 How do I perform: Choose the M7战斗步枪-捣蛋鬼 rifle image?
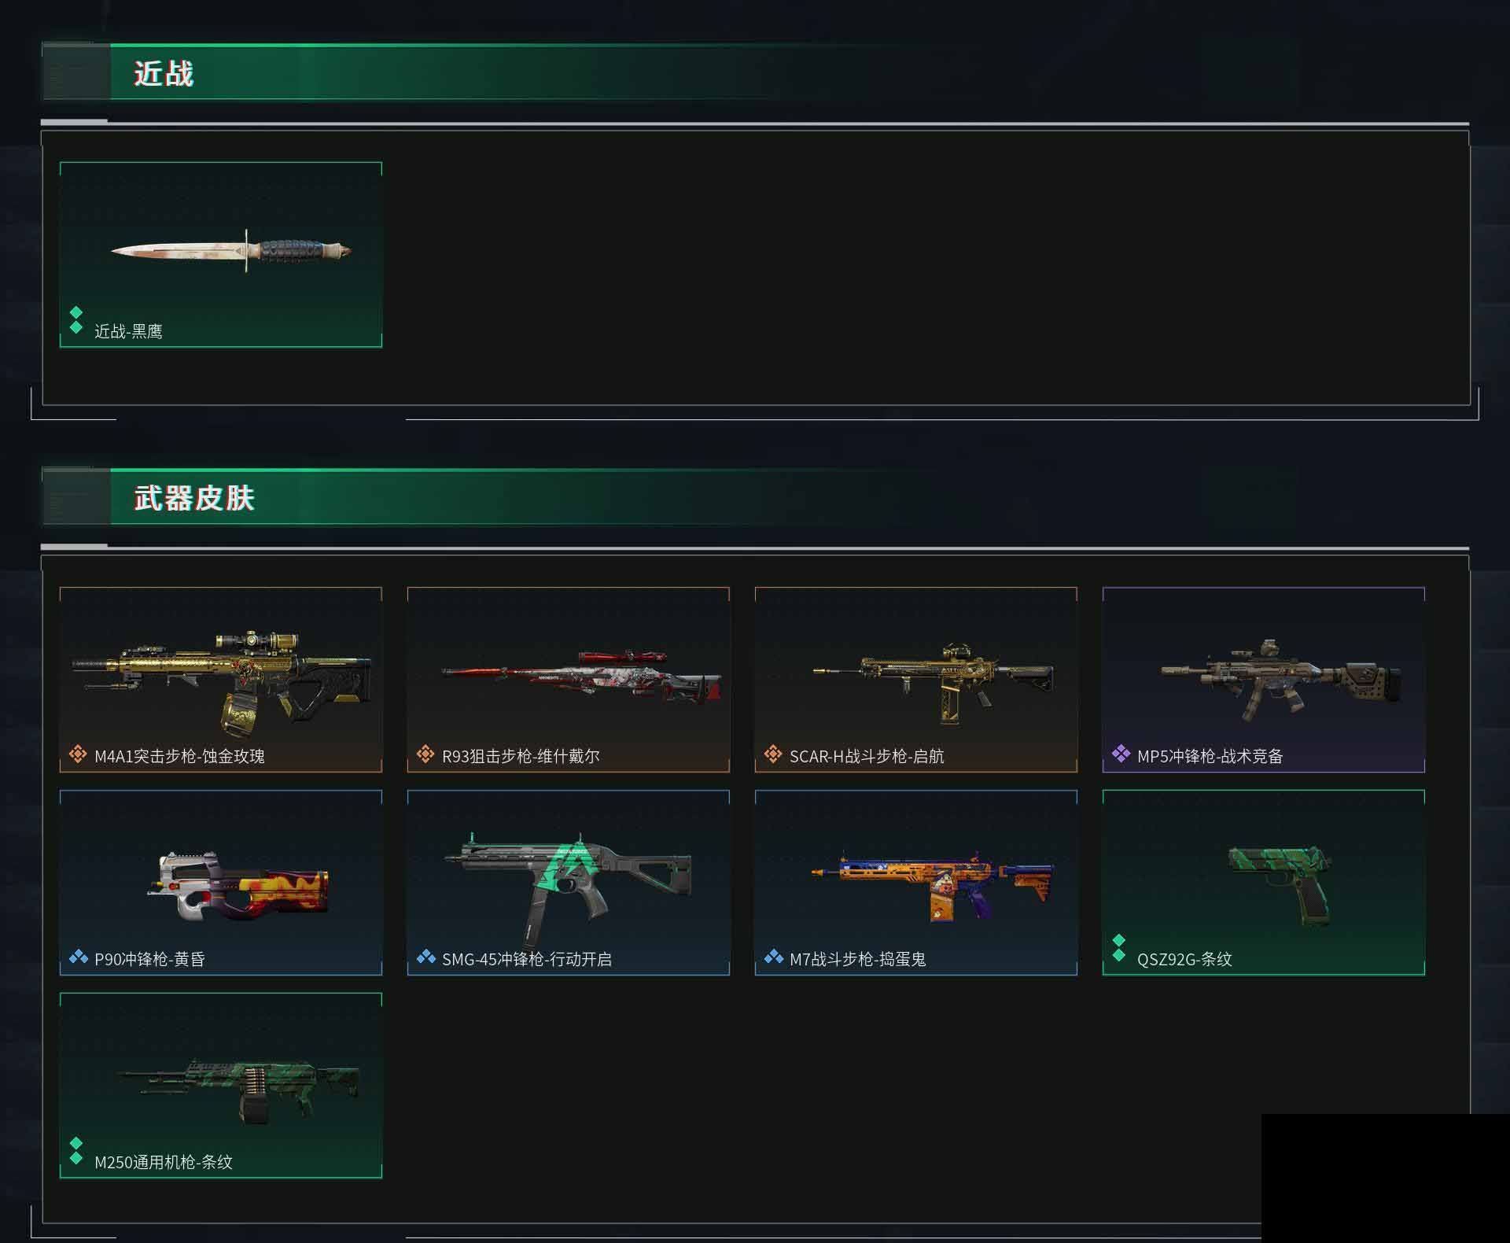tap(934, 886)
